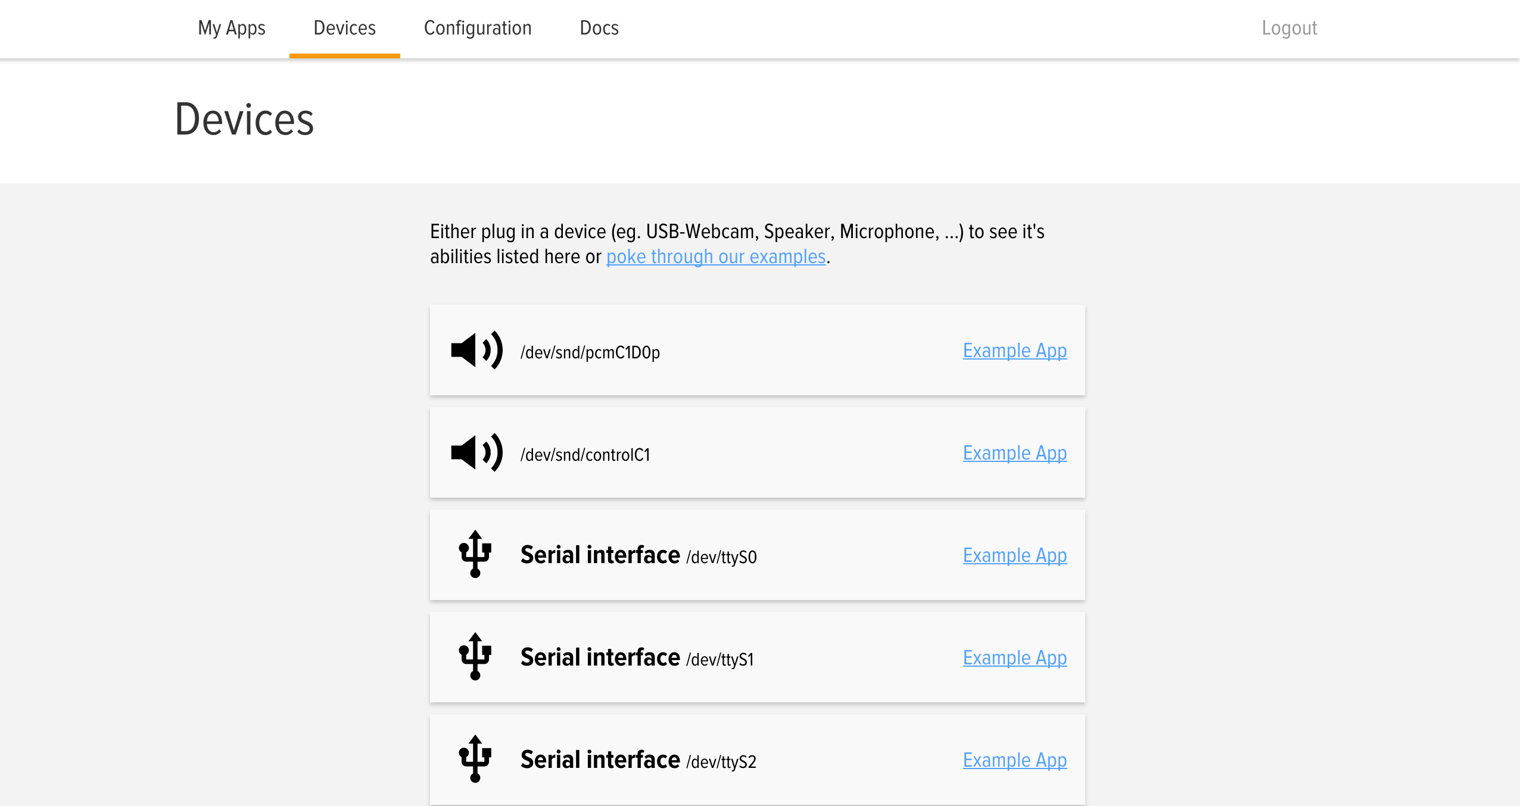The height and width of the screenshot is (806, 1520).
Task: Click the Devices page heading
Action: (x=244, y=120)
